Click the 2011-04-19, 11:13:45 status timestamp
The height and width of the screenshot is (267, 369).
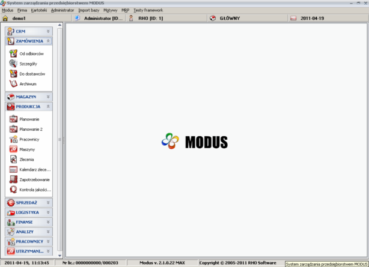(26, 263)
